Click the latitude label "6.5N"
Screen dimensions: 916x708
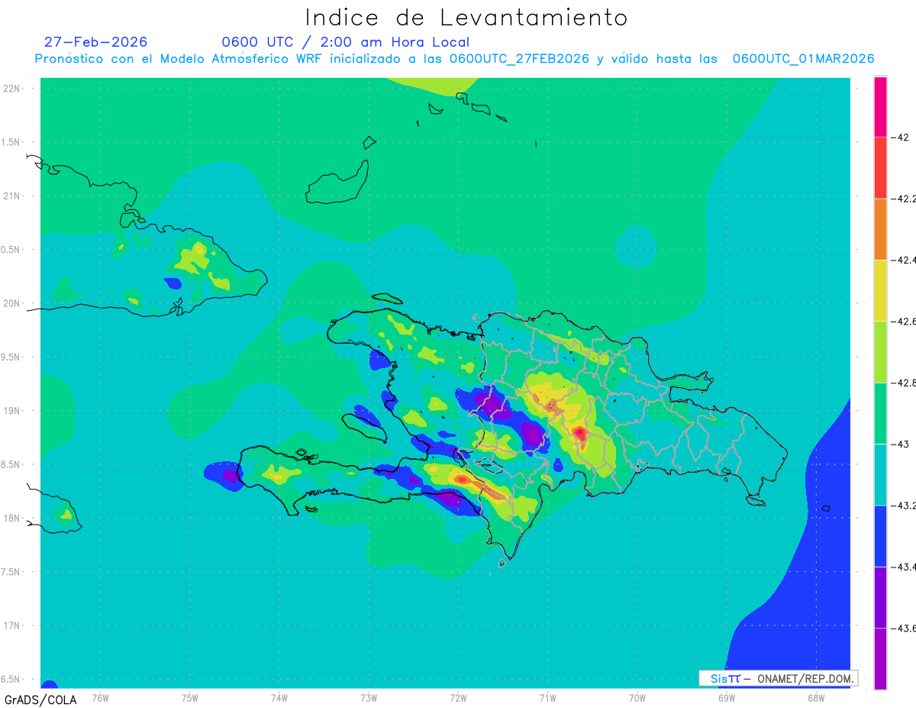11,679
